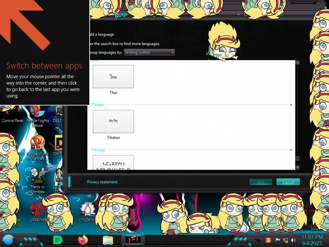Open the network warning tray icon
Screen dimensions: 329x247
pos(286,240)
